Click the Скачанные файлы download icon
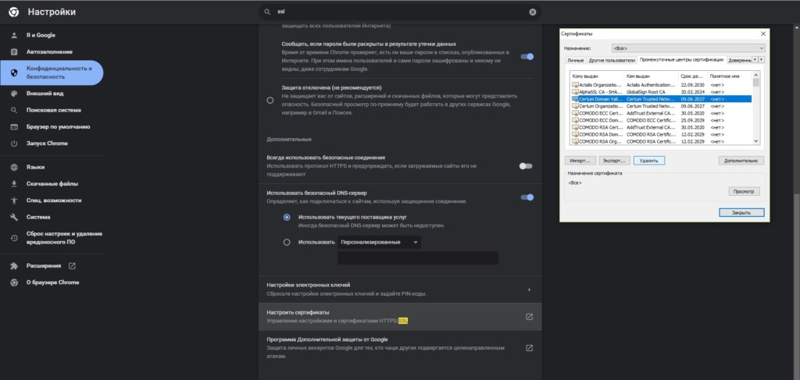Image resolution: width=800 pixels, height=380 pixels. click(x=14, y=183)
